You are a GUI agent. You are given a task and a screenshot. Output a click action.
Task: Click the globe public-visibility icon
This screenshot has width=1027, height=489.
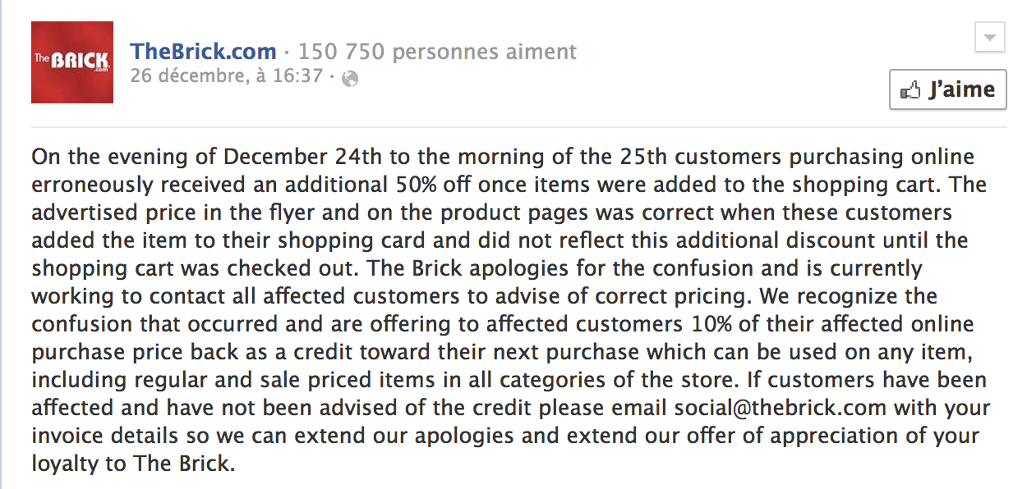(x=350, y=79)
